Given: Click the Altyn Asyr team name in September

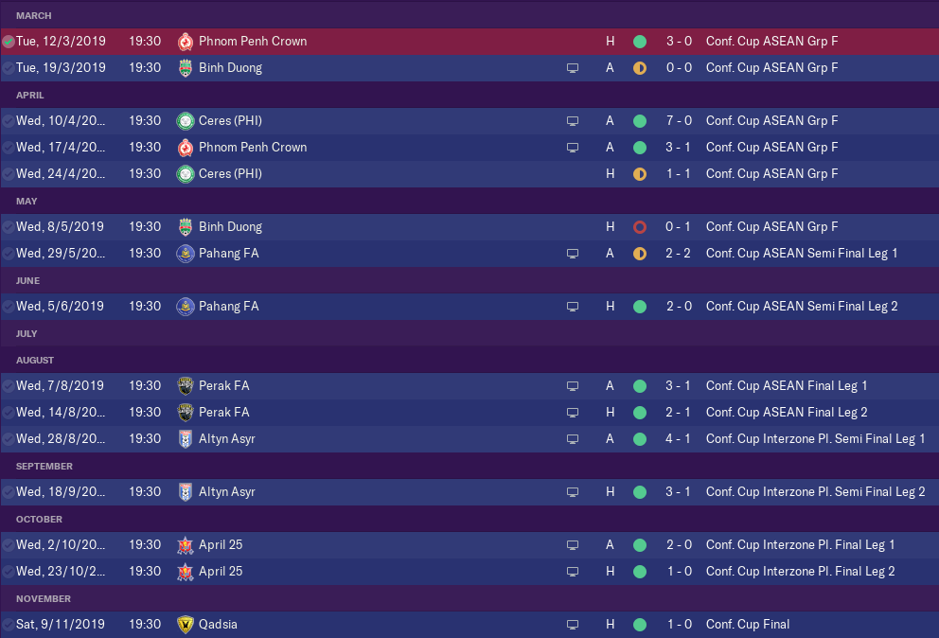Looking at the screenshot, I should click(x=227, y=492).
